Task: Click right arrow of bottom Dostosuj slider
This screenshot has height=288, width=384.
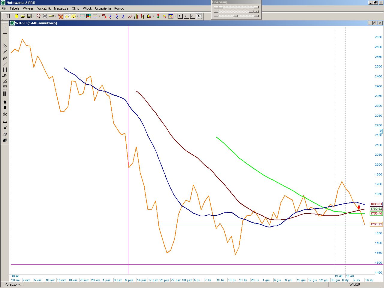Action: coord(256,16)
